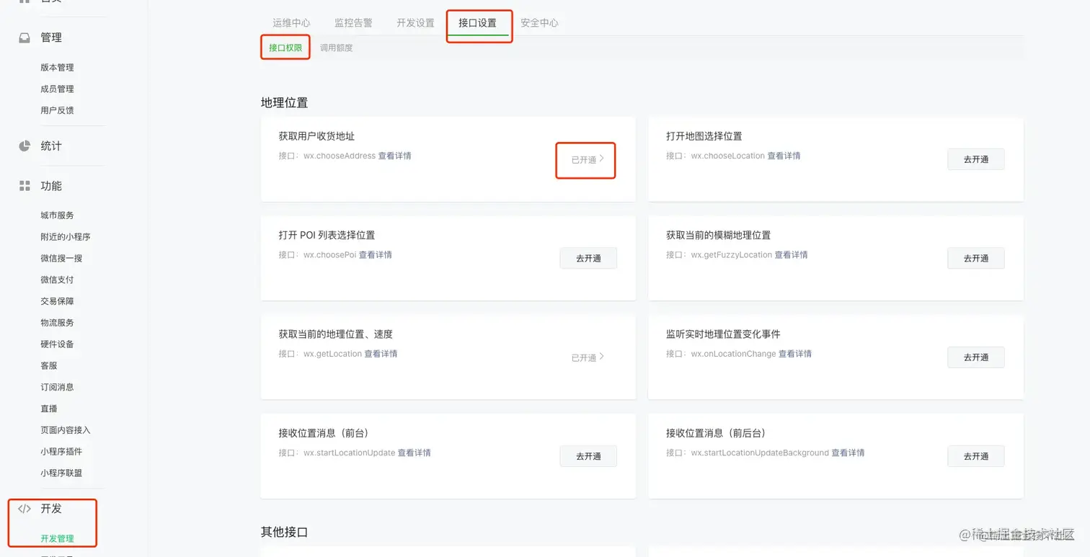Image resolution: width=1090 pixels, height=557 pixels.
Task: Click the 统计 pie chart icon
Action: (x=25, y=146)
